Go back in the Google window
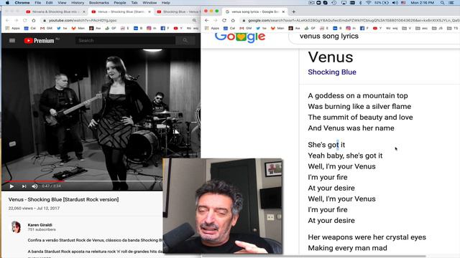This screenshot has width=460, height=258. click(x=207, y=21)
